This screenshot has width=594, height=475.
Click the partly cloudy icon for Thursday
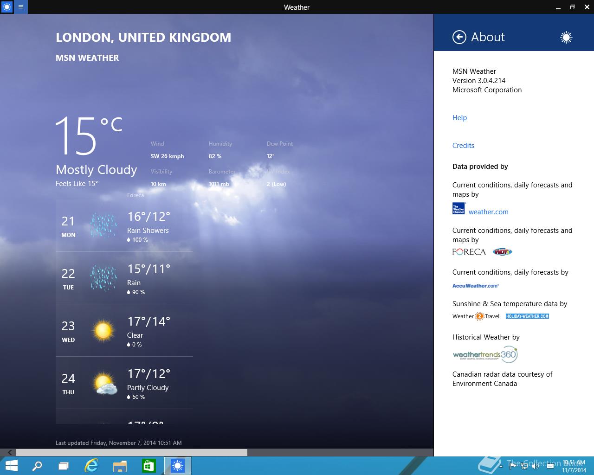click(104, 384)
